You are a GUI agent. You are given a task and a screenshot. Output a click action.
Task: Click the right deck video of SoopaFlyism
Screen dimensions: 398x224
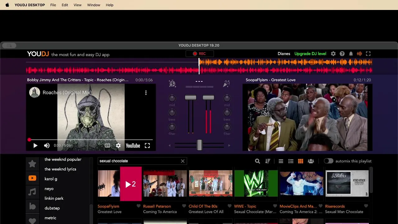tap(307, 117)
